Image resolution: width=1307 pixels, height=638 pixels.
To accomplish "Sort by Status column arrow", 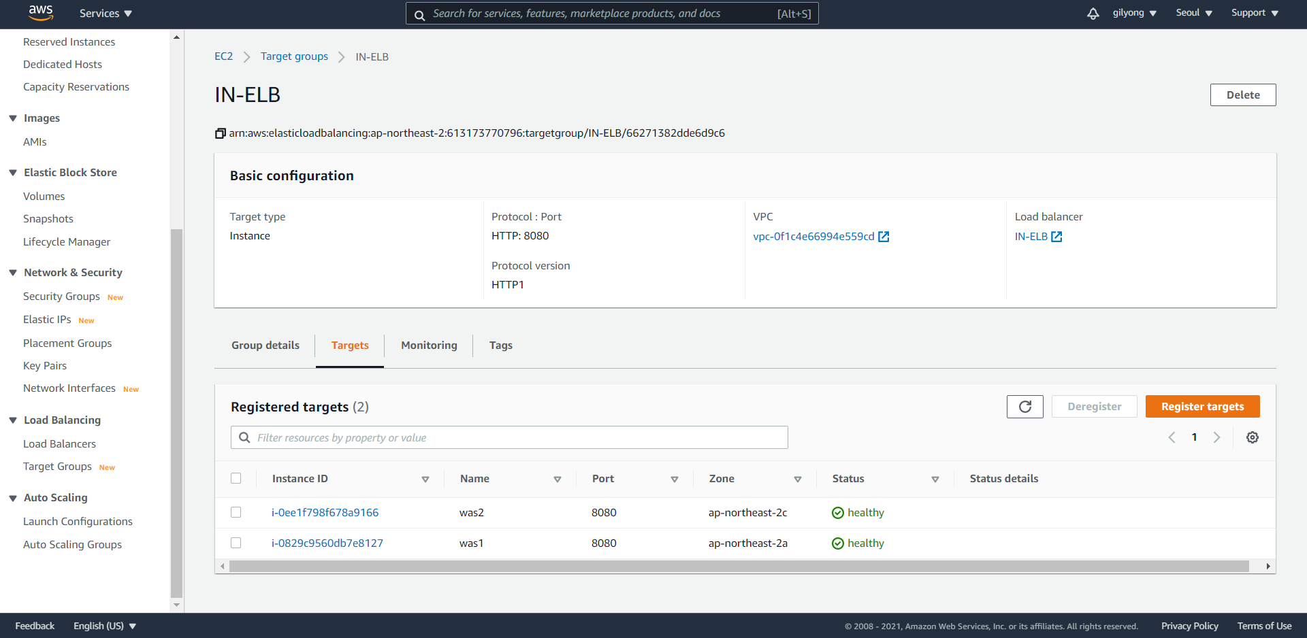I will [x=935, y=480].
